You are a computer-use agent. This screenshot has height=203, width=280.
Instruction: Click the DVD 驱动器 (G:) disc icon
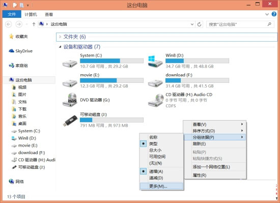(x=70, y=100)
